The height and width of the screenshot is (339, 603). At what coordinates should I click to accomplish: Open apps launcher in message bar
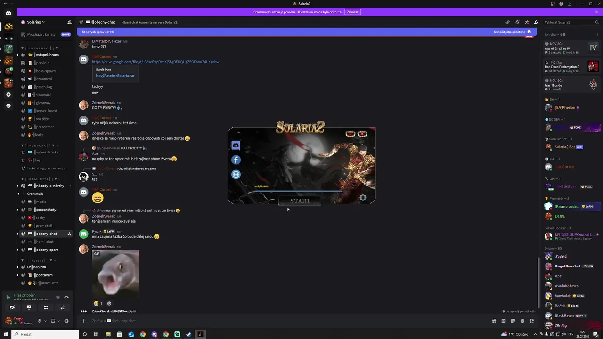[x=532, y=321]
